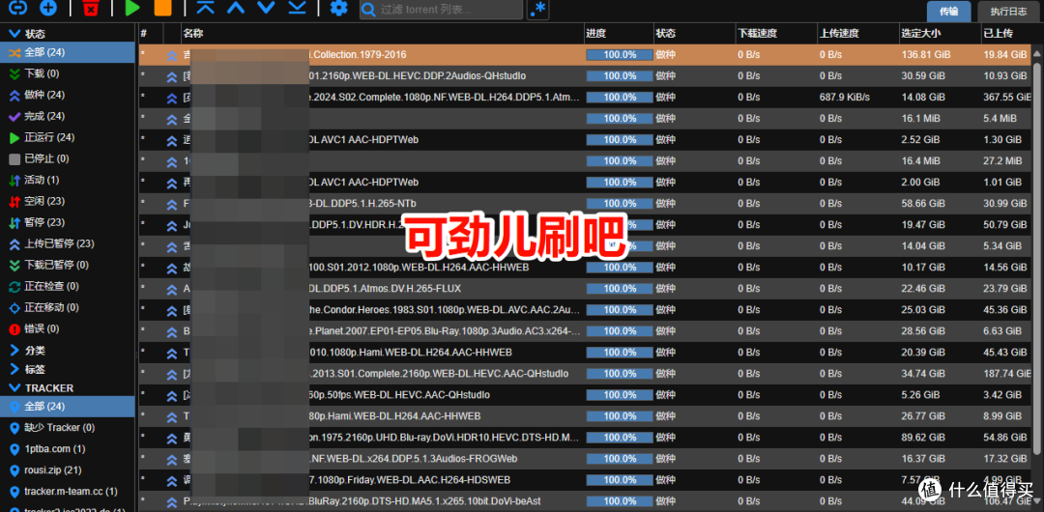Move torrent up in queue
Screen dimensions: 1044x512
click(236, 8)
